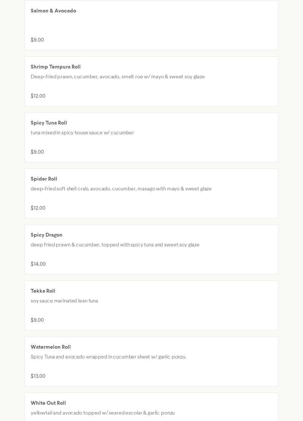Select the Salmon & Avocado menu item
This screenshot has height=421, width=303.
pos(151,25)
